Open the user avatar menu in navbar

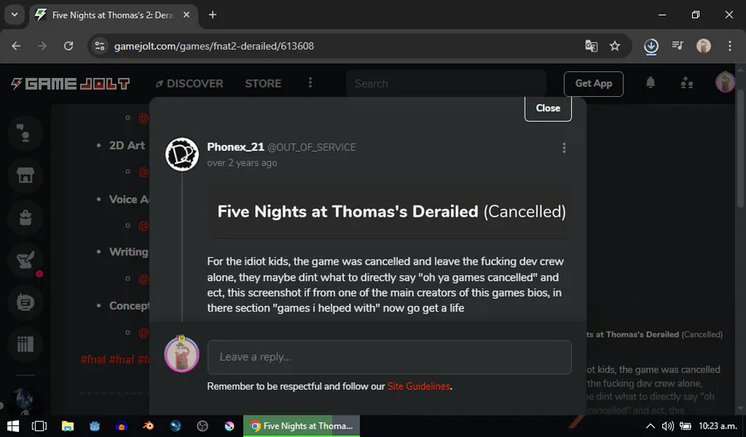coord(725,82)
